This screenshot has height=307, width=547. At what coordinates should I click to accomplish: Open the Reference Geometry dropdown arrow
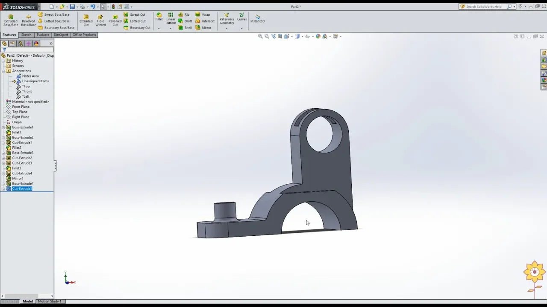[226, 29]
